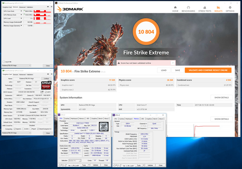The height and width of the screenshot is (169, 242).
Task: Click Validate button in CPU-Z Memory window
Action: pos(150,165)
